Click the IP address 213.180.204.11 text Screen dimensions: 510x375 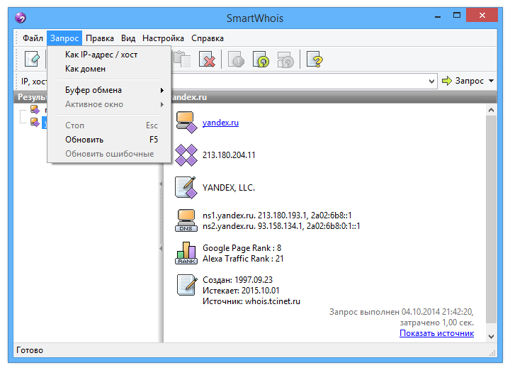229,155
